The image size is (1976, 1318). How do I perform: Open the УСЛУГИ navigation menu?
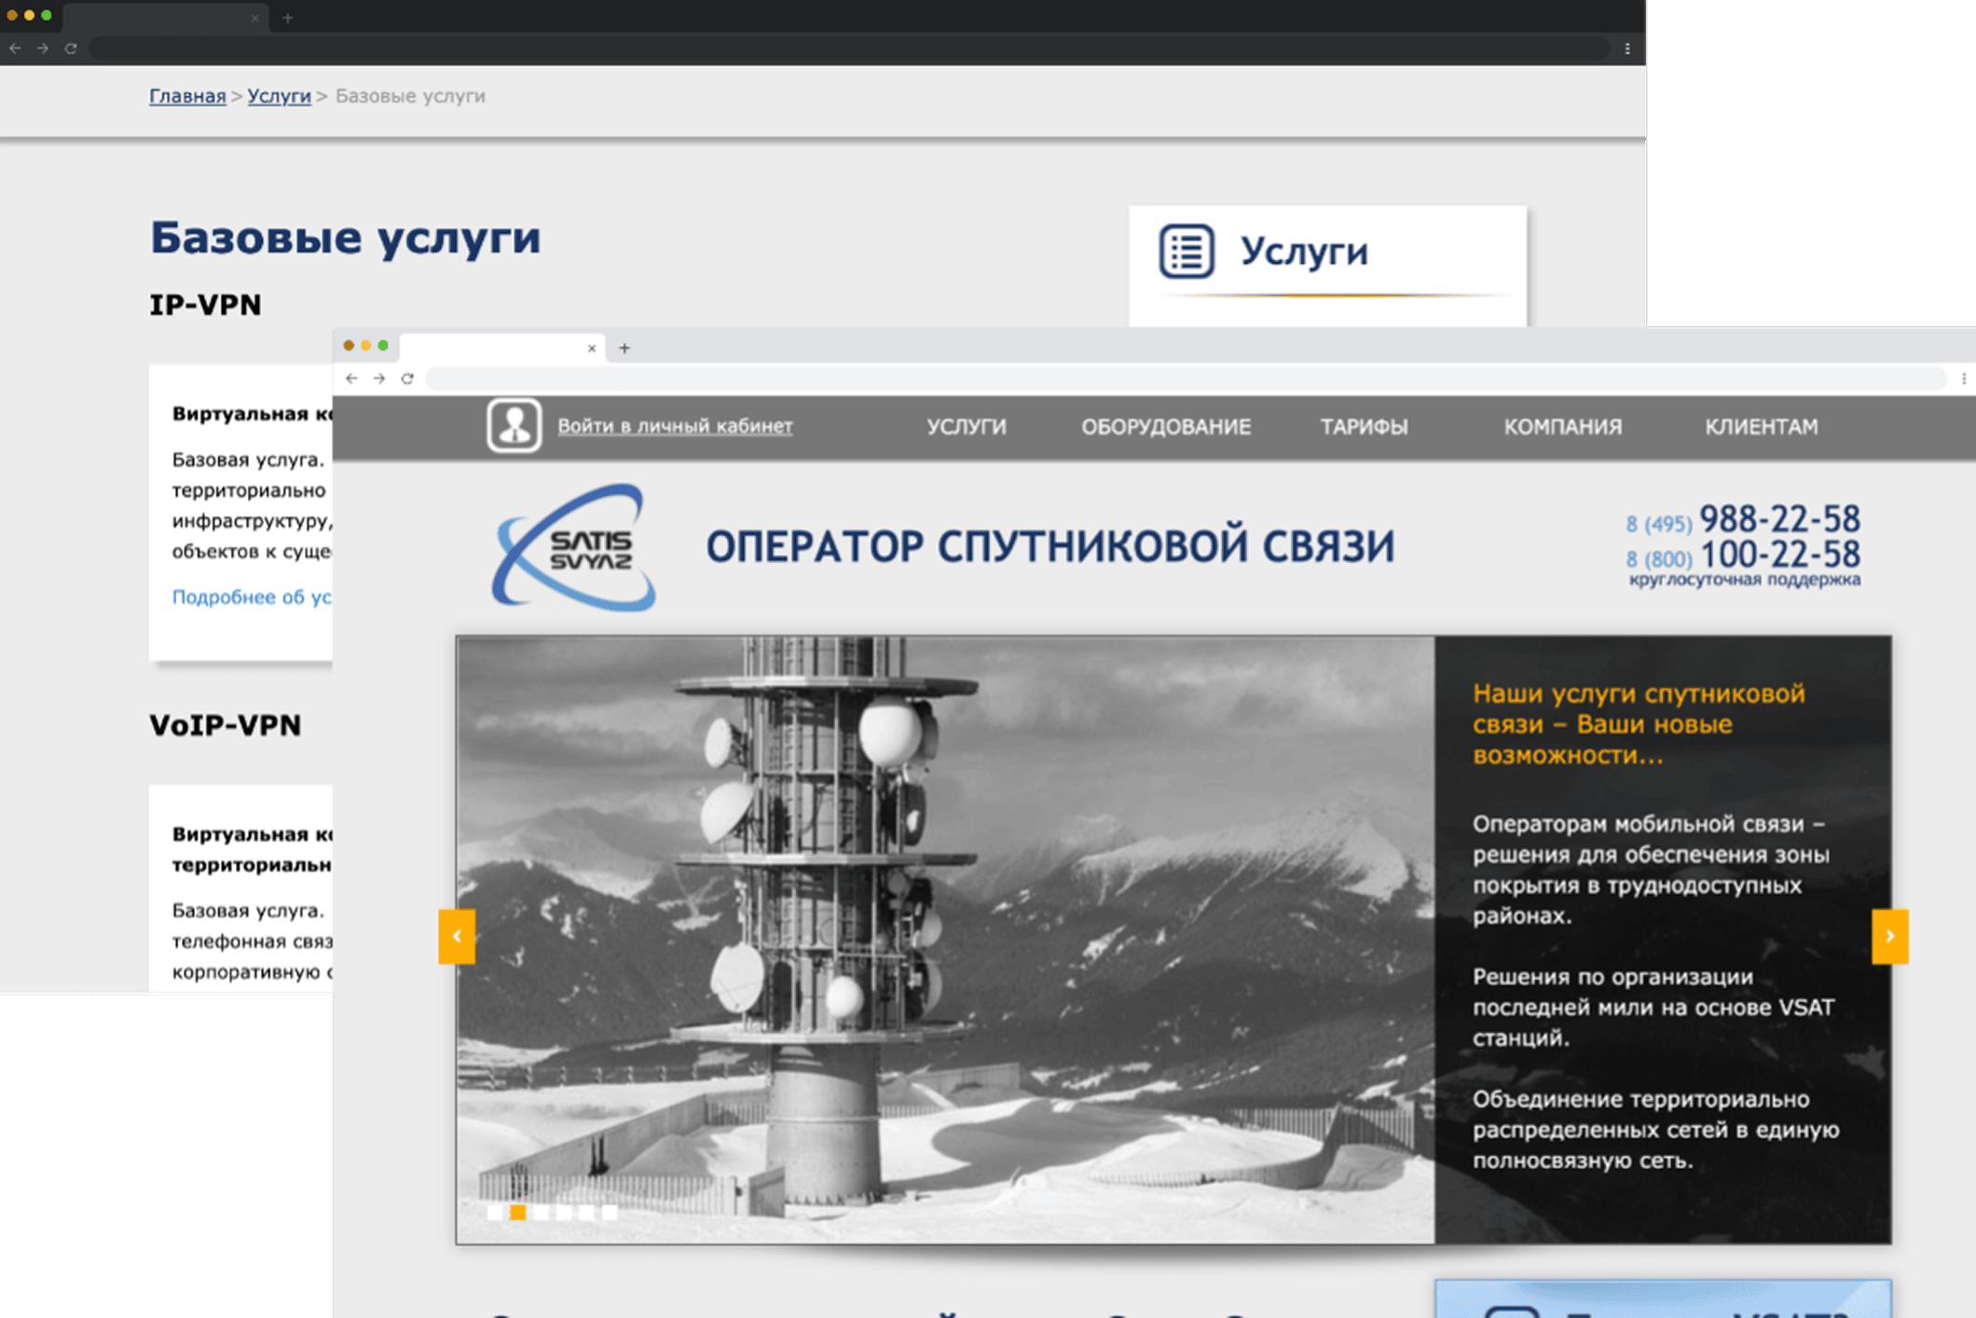point(966,427)
